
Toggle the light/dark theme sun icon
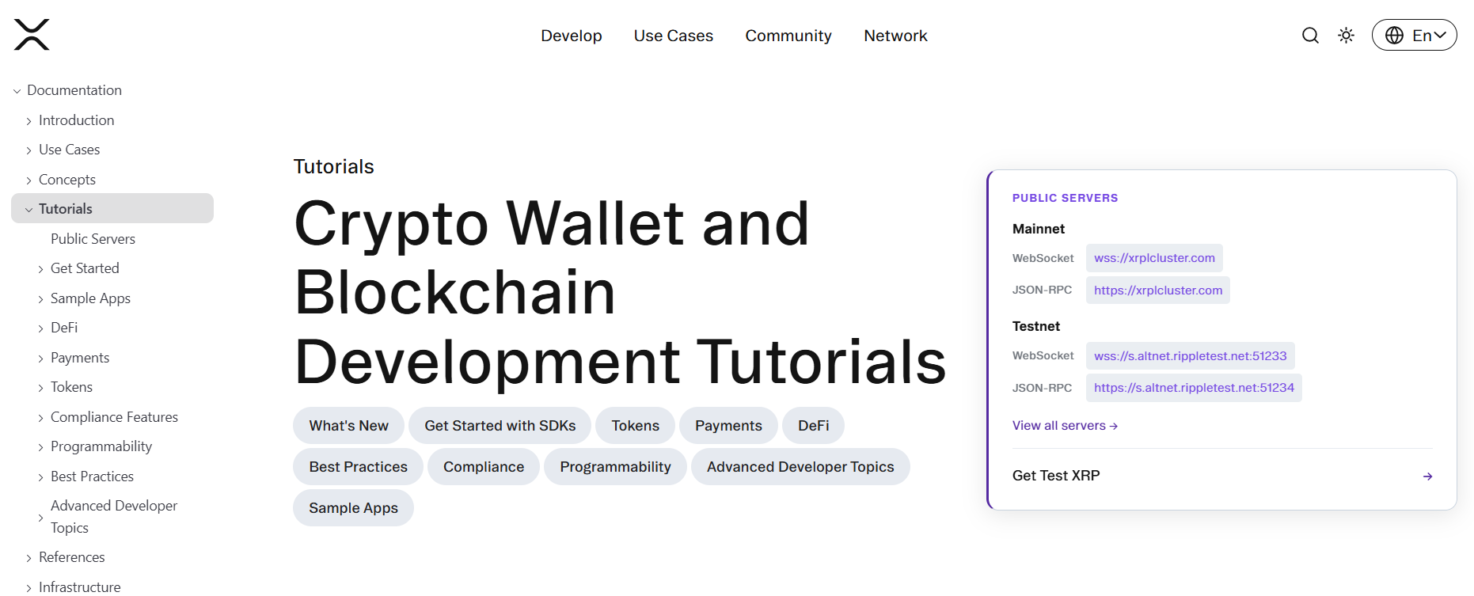tap(1346, 36)
